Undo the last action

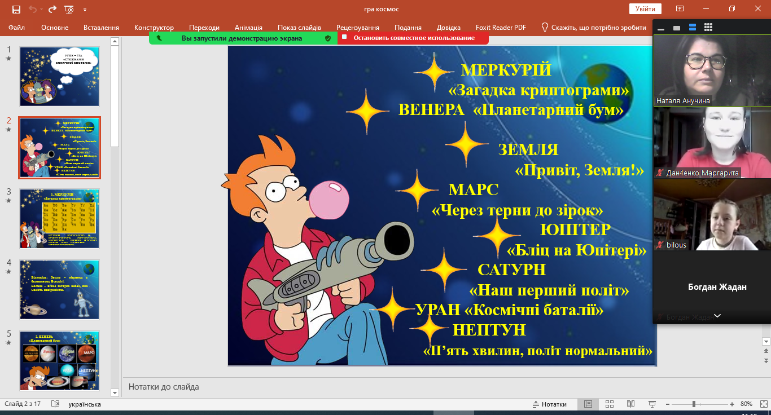point(32,10)
